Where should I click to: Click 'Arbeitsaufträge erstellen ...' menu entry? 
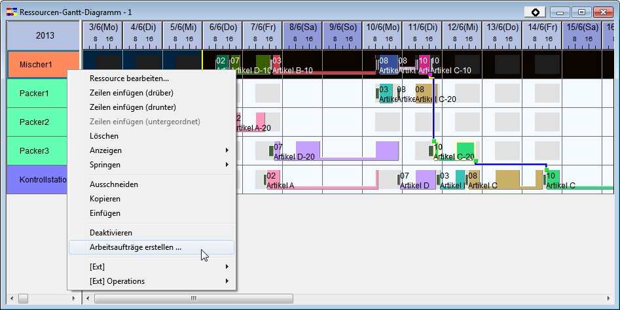click(136, 248)
